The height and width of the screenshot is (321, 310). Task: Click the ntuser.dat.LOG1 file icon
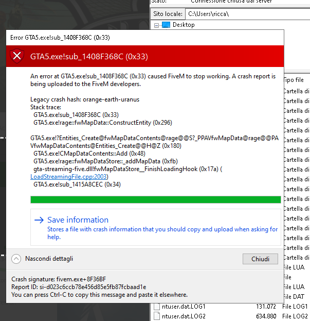[157, 307]
